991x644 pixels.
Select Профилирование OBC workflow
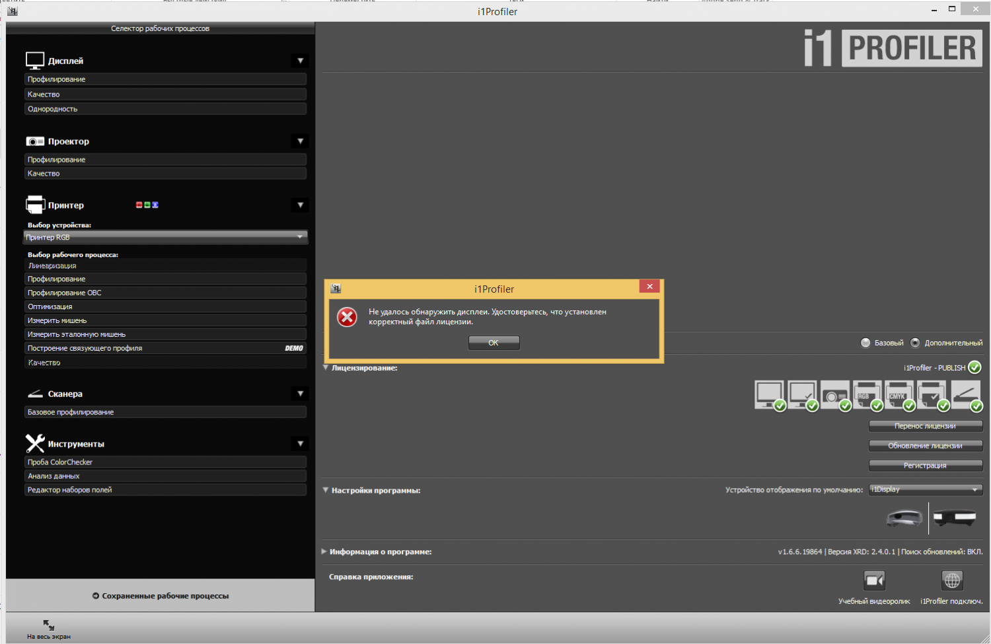[x=166, y=293]
